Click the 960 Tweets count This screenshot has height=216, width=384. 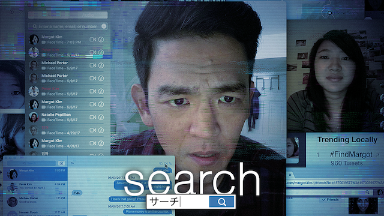tap(347, 163)
